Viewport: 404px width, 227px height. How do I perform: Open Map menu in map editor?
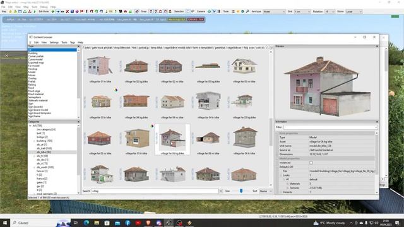[26, 7]
